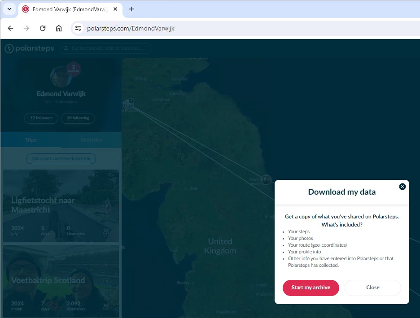The width and height of the screenshot is (420, 318).
Task: Select the Edmond Varwijk browser tab
Action: point(70,9)
